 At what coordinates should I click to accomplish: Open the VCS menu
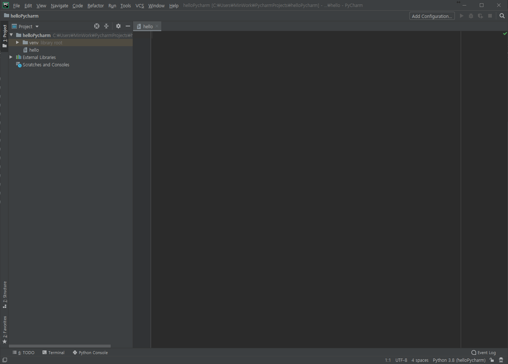pos(140,5)
